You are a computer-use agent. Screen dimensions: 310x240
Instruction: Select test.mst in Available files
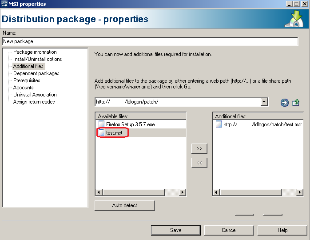coord(114,132)
